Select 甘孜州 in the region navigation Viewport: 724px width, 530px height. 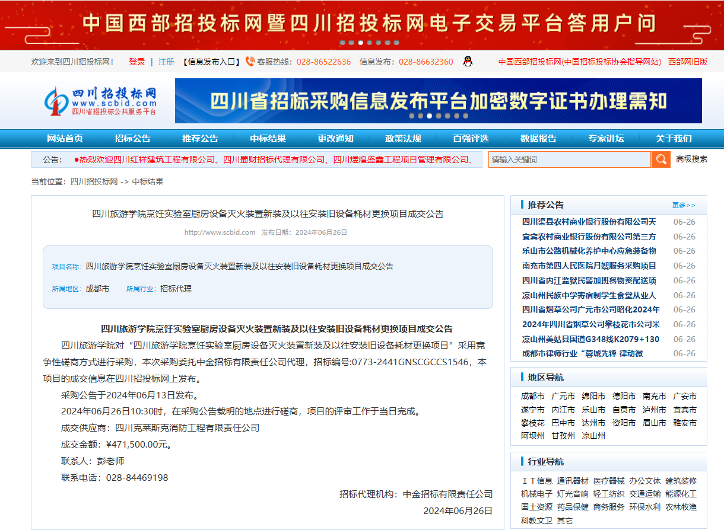563,436
